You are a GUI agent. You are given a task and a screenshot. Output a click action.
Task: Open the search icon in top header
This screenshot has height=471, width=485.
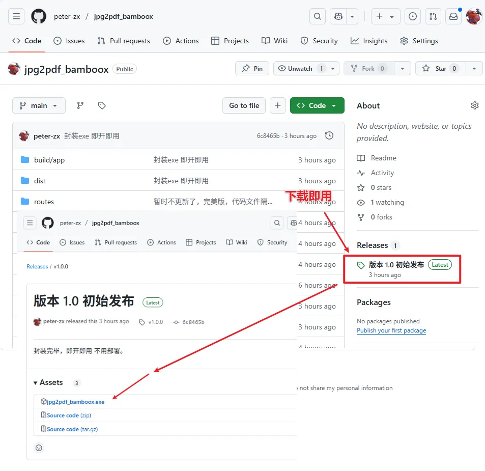(318, 16)
